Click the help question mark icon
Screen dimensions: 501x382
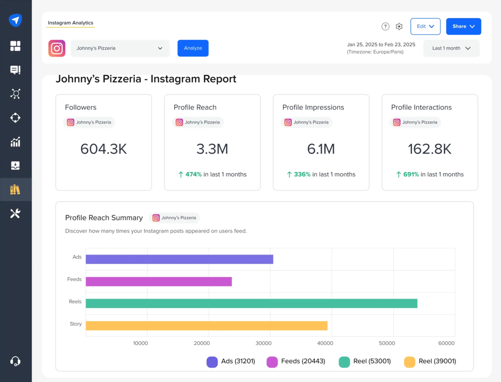click(386, 26)
